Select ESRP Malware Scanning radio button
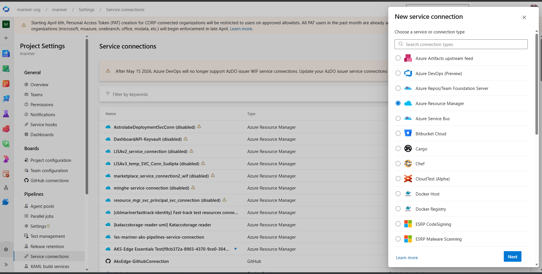 coord(398,239)
